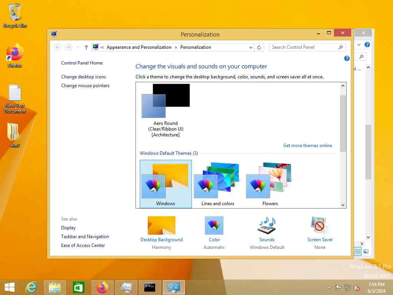393x295 pixels.
Task: Open the Color settings icon
Action: (x=214, y=225)
